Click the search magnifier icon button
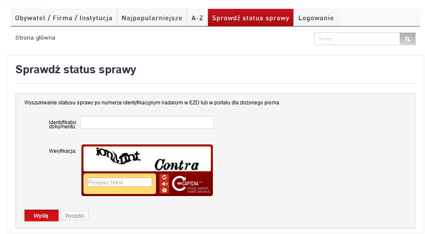Image resolution: width=425 pixels, height=234 pixels. (x=407, y=39)
